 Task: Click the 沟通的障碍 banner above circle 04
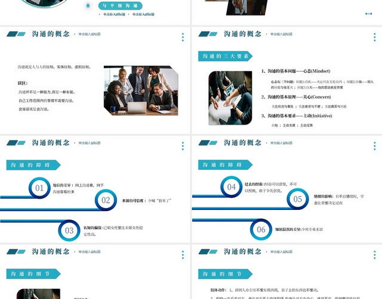tap(226, 165)
